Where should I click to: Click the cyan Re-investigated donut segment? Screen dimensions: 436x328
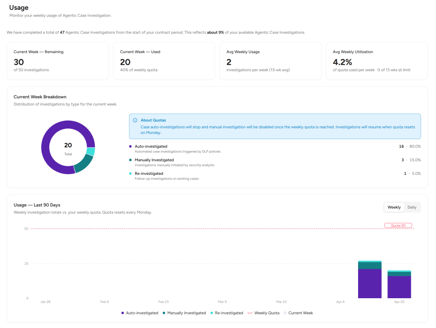91,151
